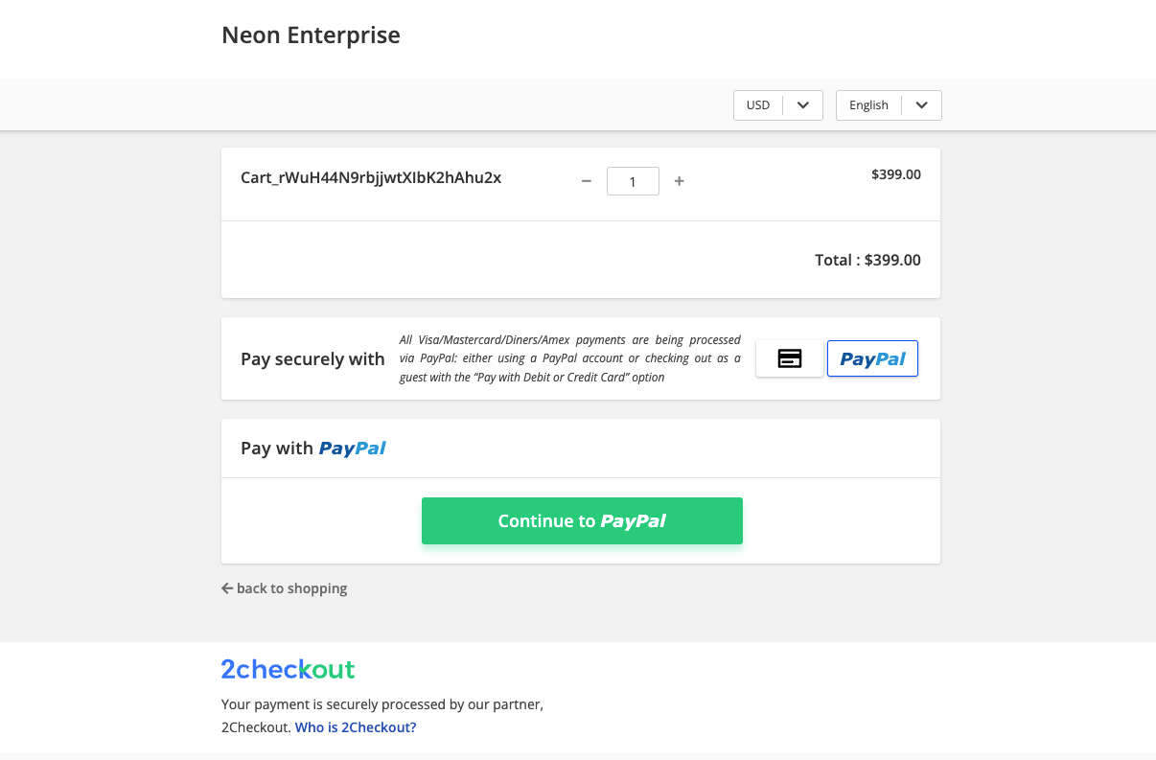The height and width of the screenshot is (760, 1156).
Task: Expand the English language chevron
Action: [921, 105]
